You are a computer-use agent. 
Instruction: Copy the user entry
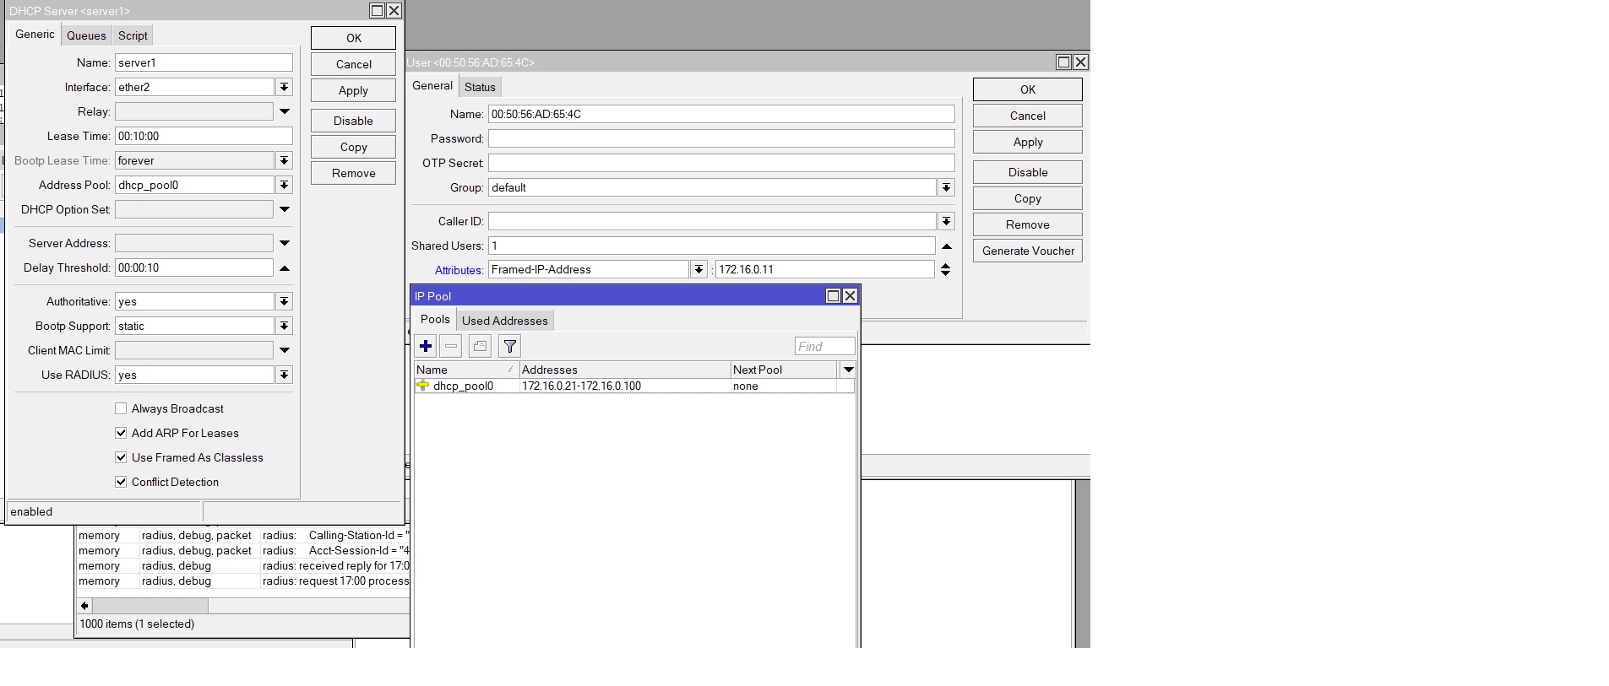pyautogui.click(x=1027, y=198)
